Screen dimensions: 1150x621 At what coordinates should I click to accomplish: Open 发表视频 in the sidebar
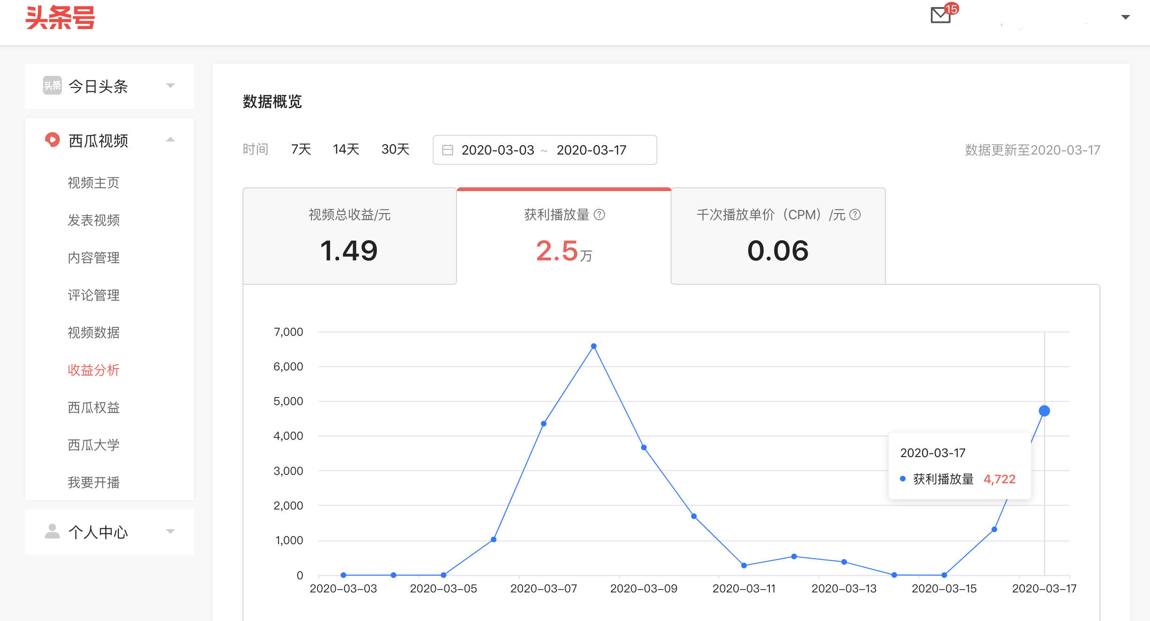pos(94,220)
